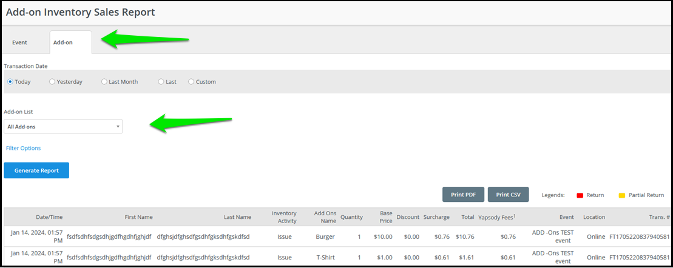673x268 pixels.
Task: Click the Last Name column header
Action: (x=237, y=217)
